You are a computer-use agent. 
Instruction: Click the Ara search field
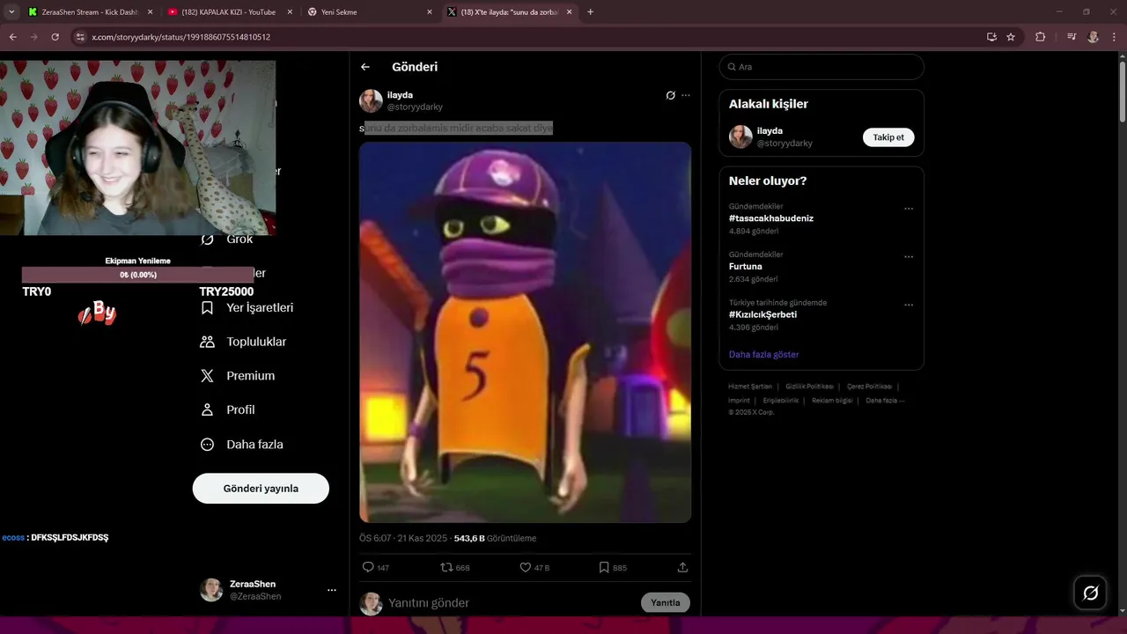821,67
